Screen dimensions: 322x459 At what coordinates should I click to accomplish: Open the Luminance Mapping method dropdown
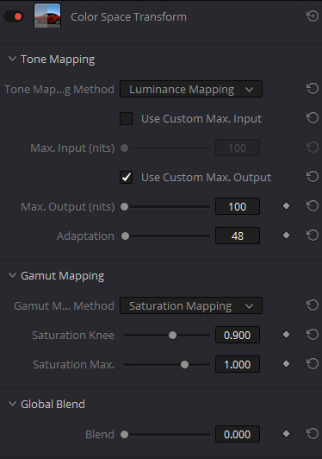[191, 89]
